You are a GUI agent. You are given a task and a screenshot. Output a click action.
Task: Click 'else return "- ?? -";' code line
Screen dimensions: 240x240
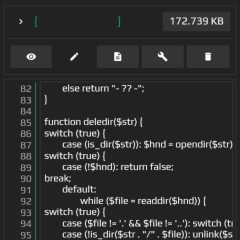(103, 88)
